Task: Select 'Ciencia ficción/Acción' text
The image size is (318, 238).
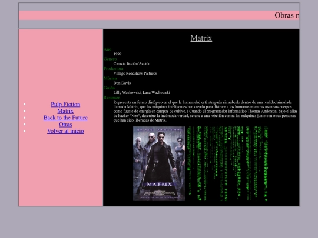Action: click(x=132, y=63)
